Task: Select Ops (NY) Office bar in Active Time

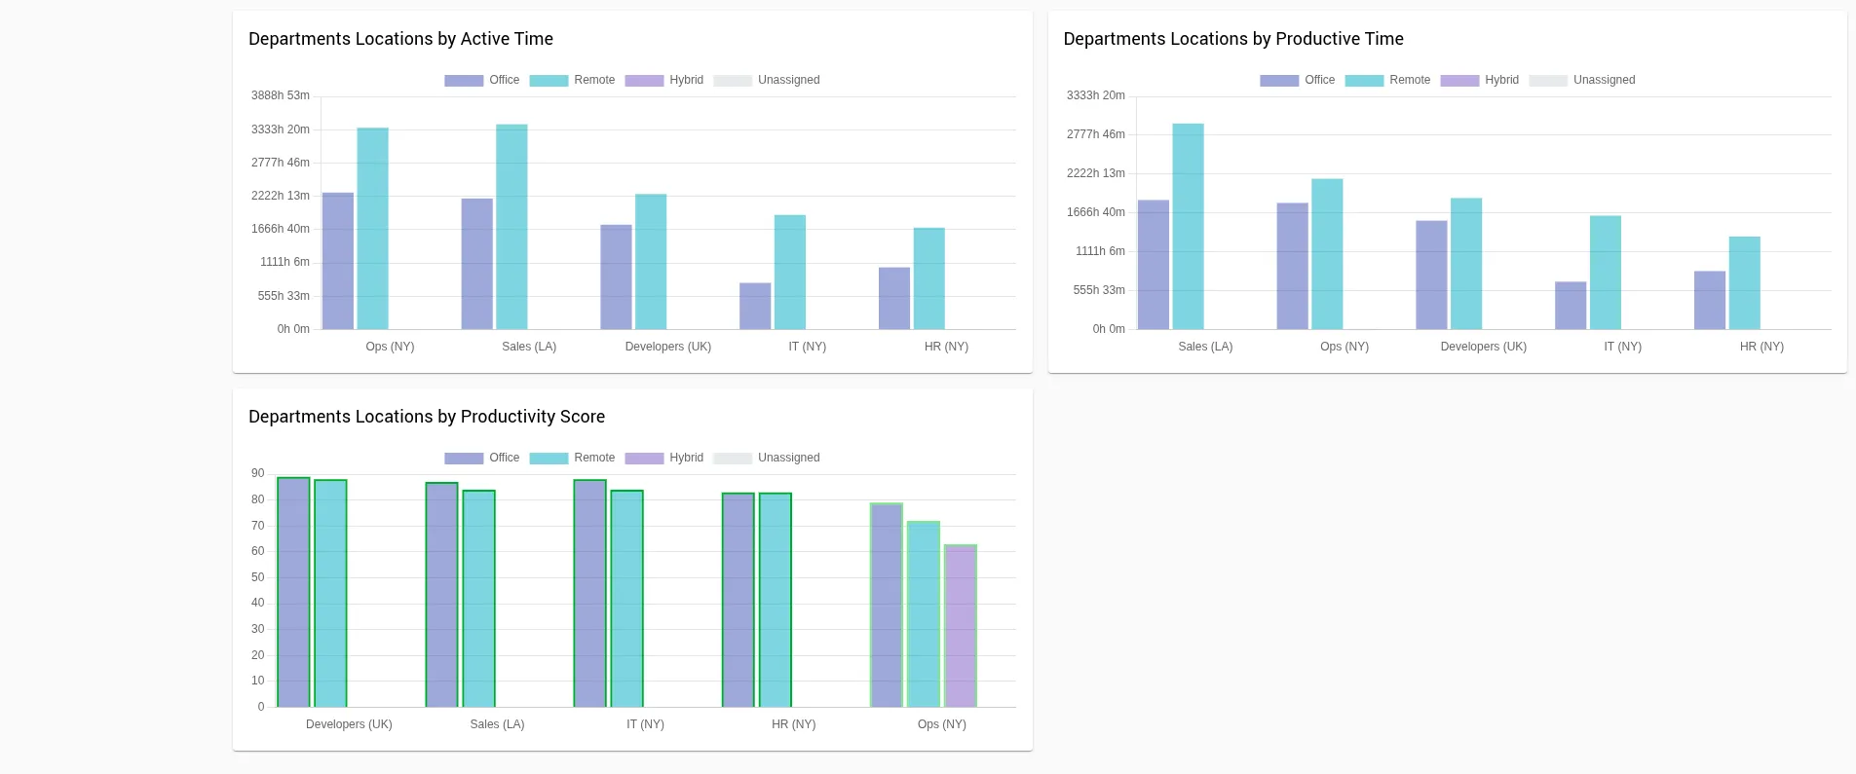Action: pos(338,261)
